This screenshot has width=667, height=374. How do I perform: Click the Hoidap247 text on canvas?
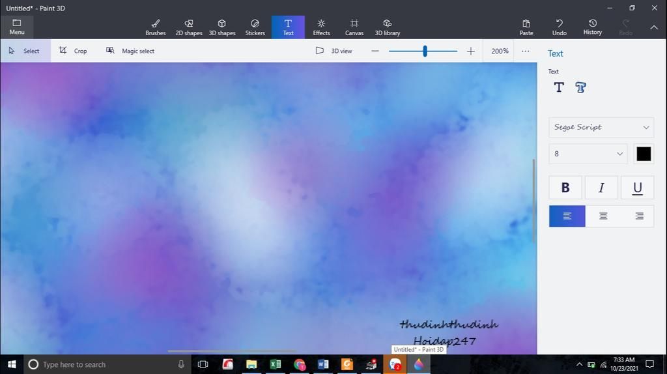tap(444, 340)
